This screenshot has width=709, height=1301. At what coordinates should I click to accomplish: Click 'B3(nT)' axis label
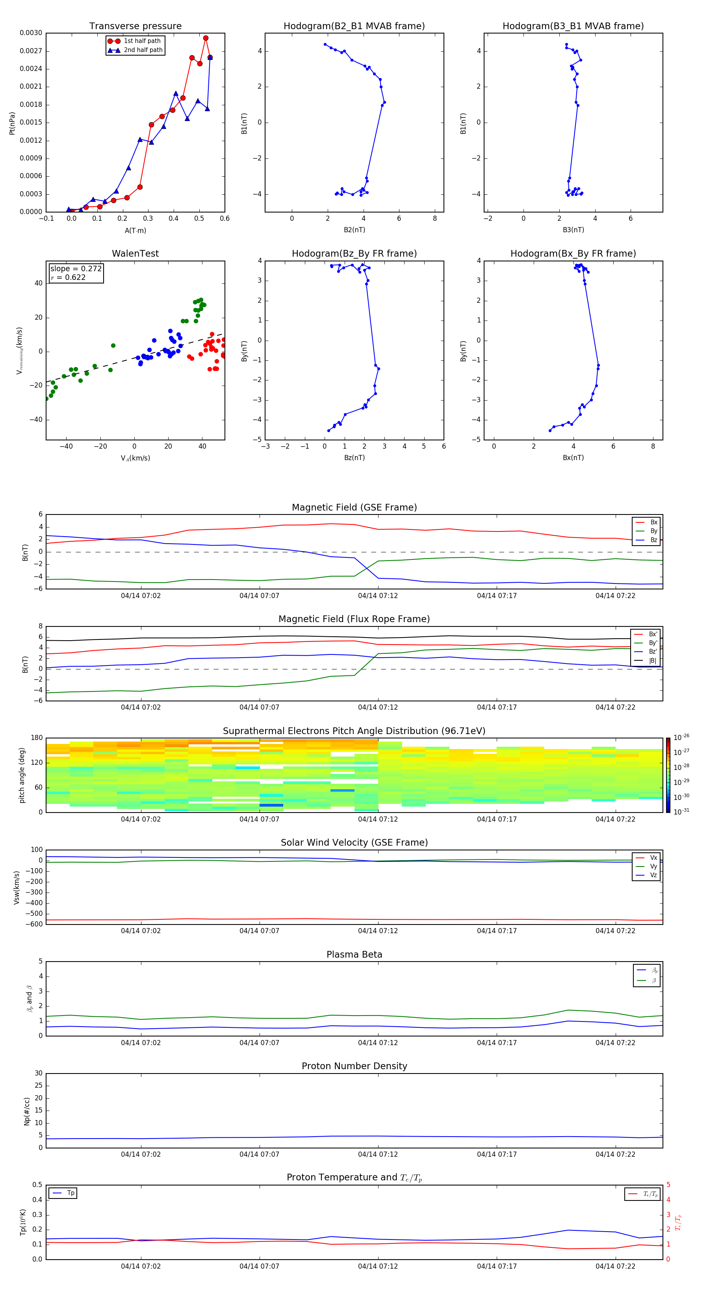tap(573, 230)
